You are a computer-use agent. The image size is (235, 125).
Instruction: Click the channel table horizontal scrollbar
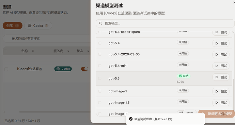pos(55,112)
